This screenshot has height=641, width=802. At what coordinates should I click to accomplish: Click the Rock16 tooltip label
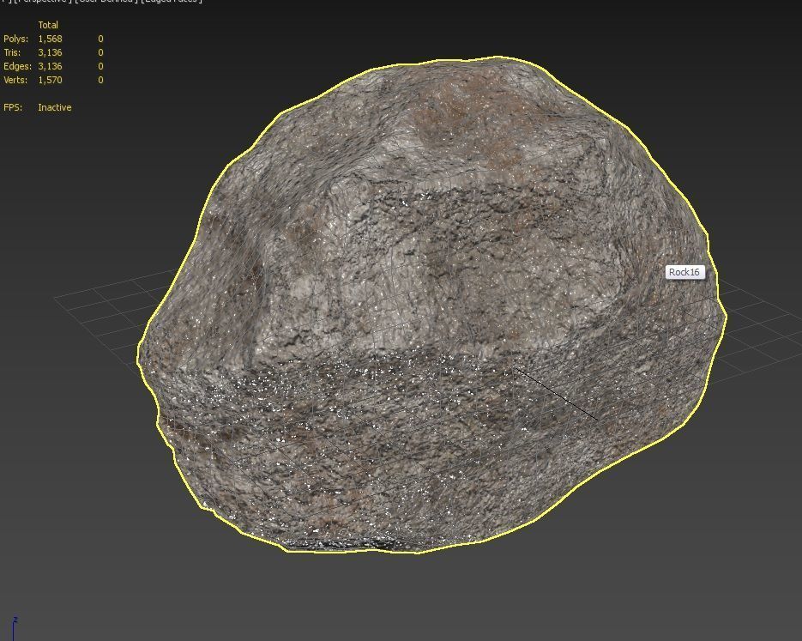tap(684, 272)
